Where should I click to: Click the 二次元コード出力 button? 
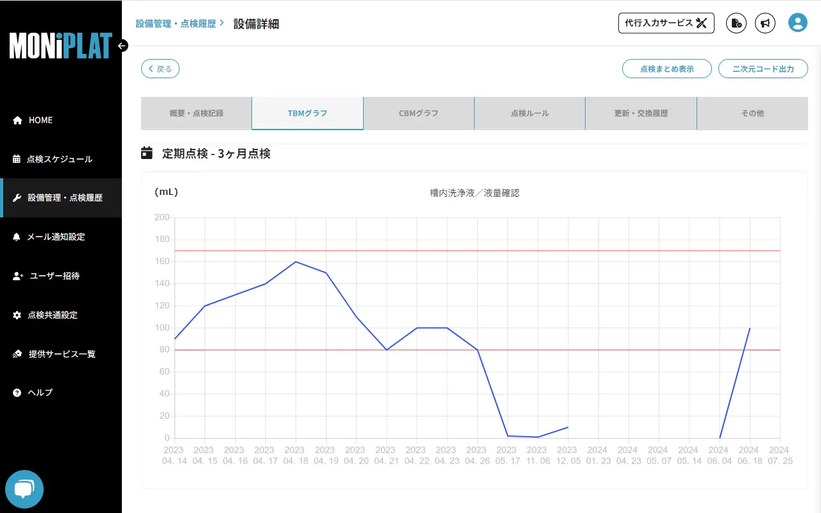pyautogui.click(x=763, y=69)
